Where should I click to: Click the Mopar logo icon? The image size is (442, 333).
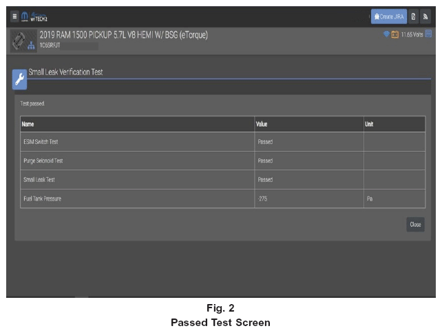[x=25, y=17]
